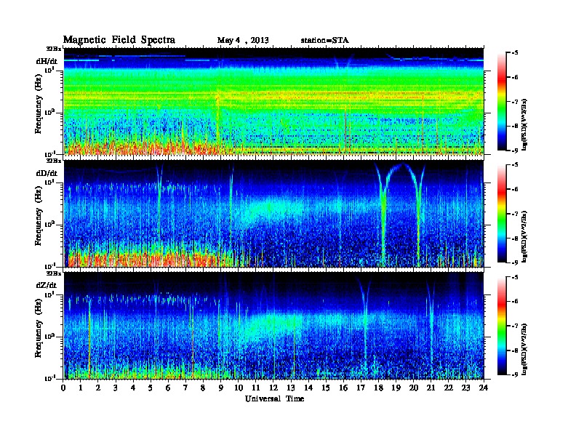Click hour label 16 on the time axis

(343, 388)
